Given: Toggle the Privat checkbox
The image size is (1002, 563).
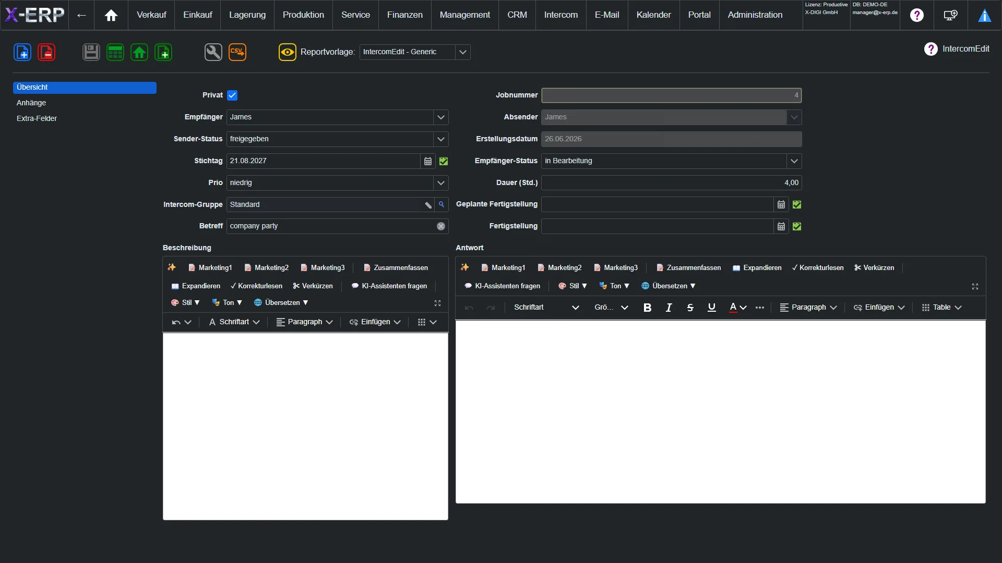Looking at the screenshot, I should pyautogui.click(x=232, y=95).
